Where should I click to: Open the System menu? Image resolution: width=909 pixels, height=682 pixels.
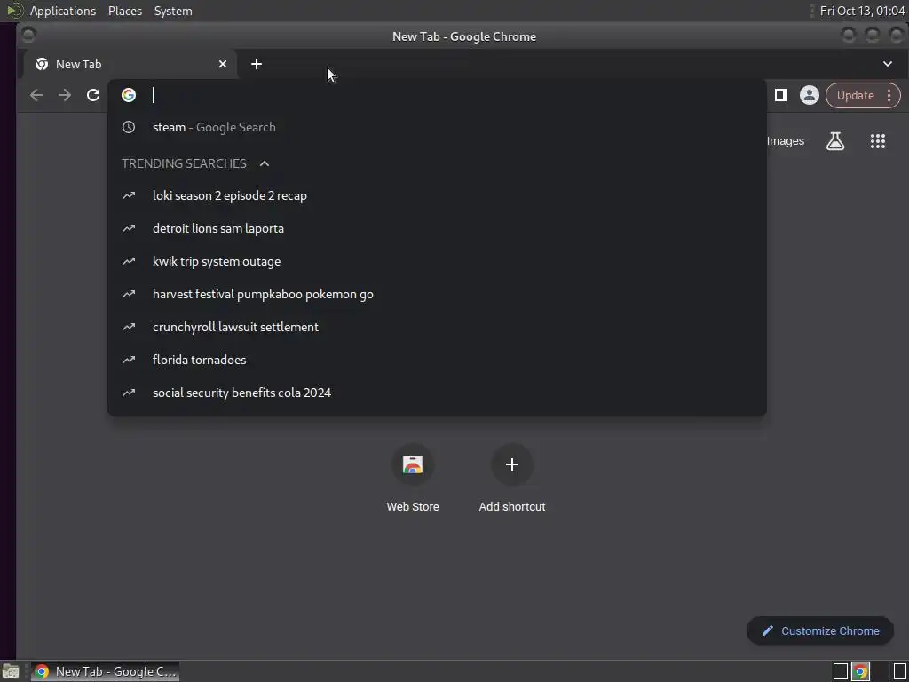click(173, 11)
